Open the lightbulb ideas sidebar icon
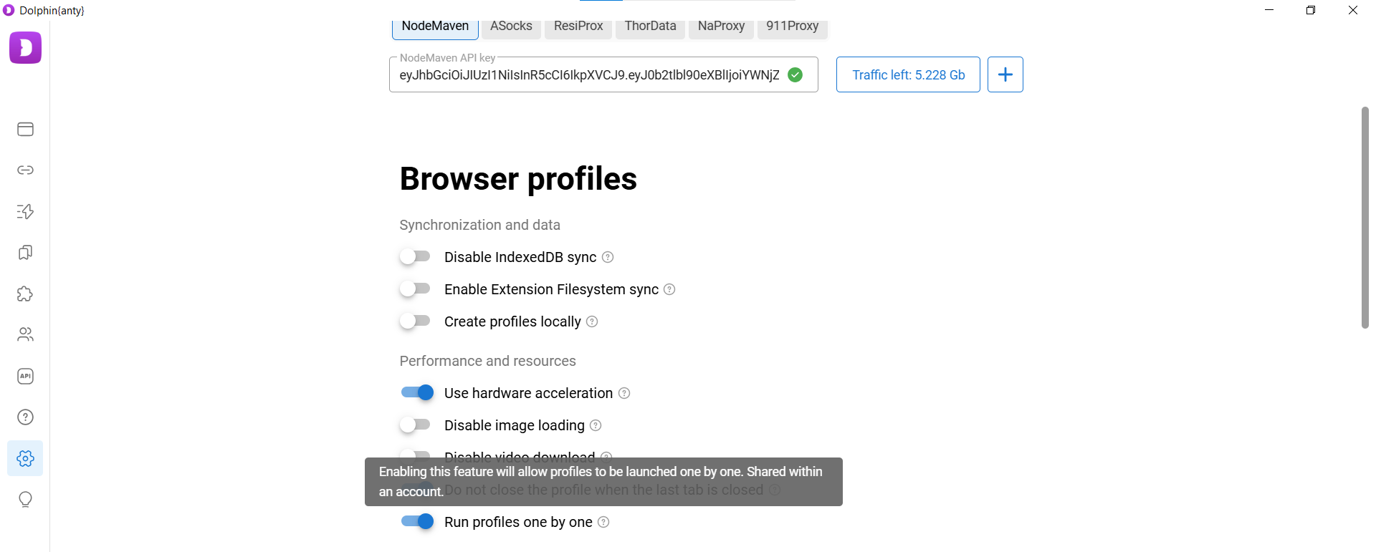The width and height of the screenshot is (1376, 552). 25,499
